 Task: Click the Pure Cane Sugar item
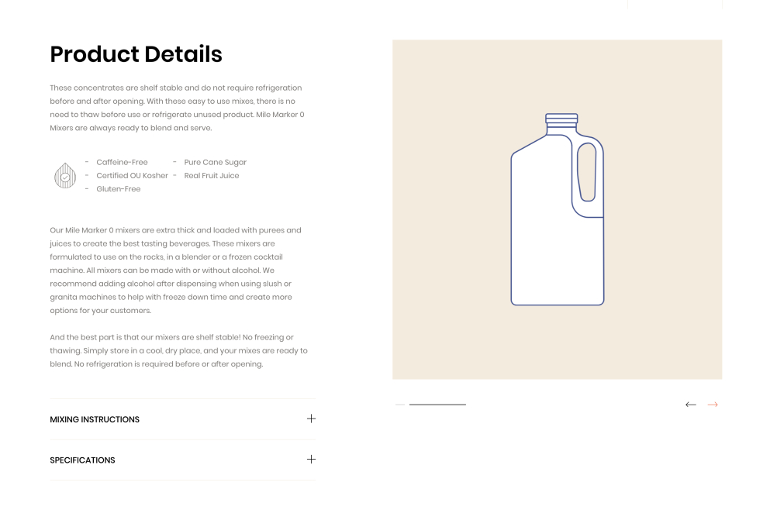point(215,162)
